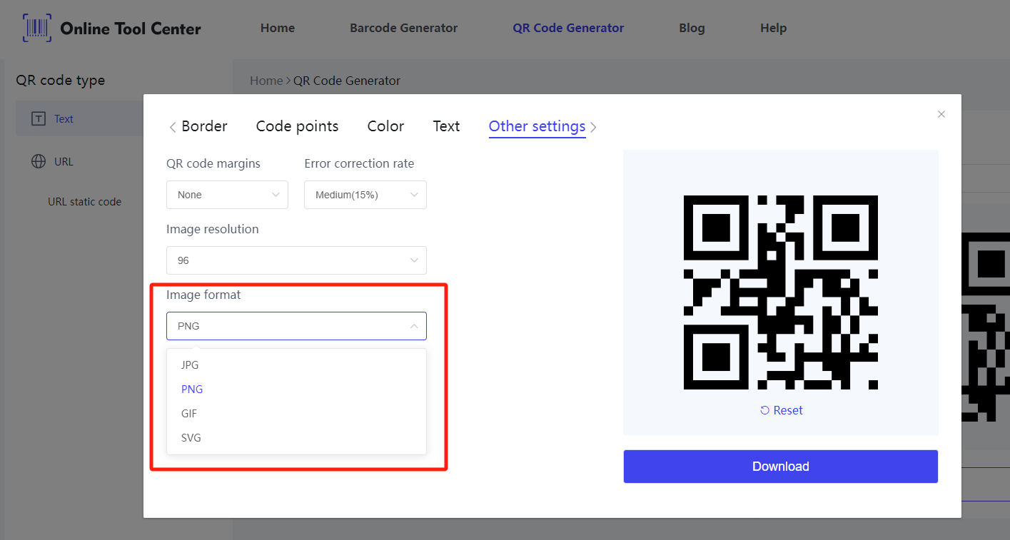
Task: Choose SVG from the image format list
Action: tap(296, 437)
